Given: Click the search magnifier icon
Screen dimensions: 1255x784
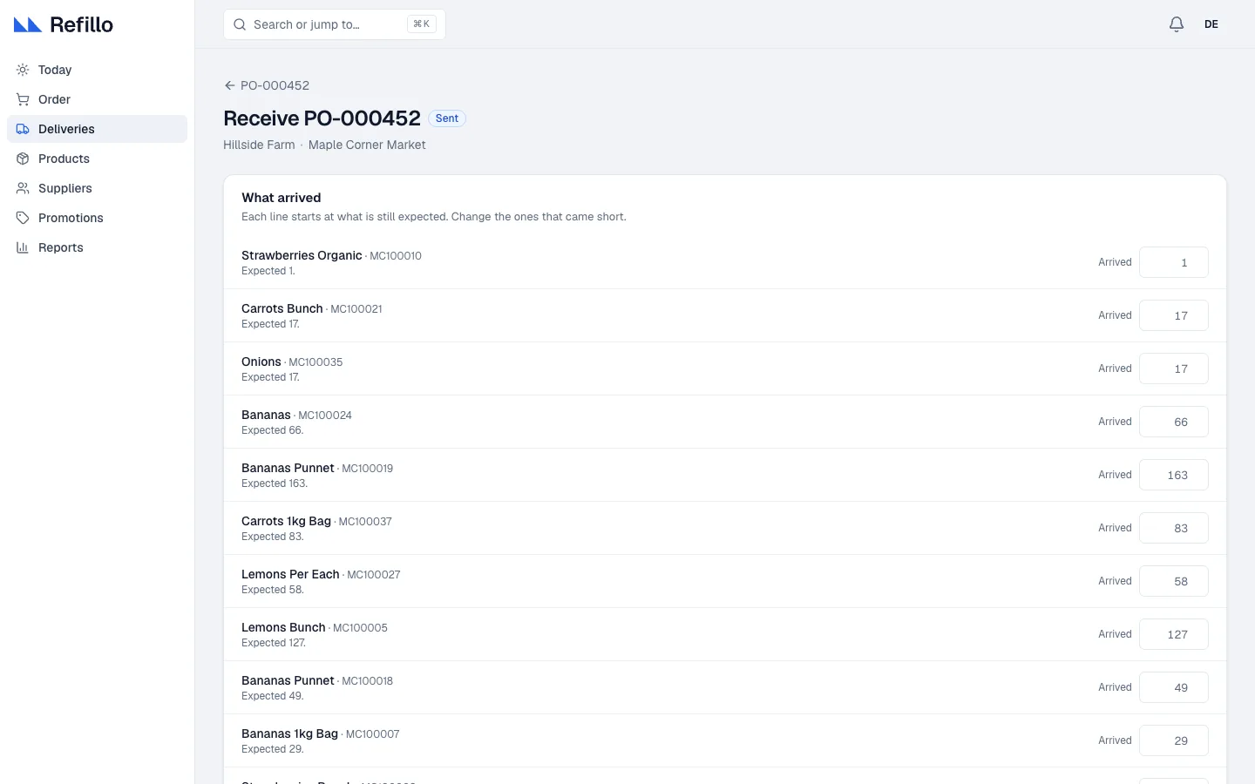Looking at the screenshot, I should coord(240,24).
